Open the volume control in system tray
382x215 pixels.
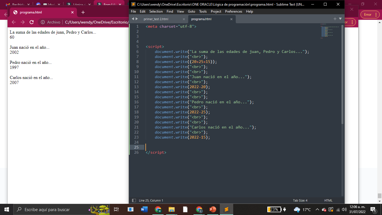click(x=344, y=209)
